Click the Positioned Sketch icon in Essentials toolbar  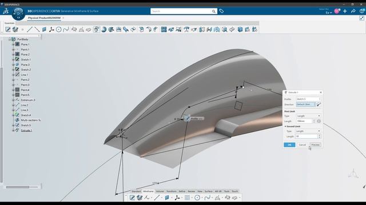point(8,30)
